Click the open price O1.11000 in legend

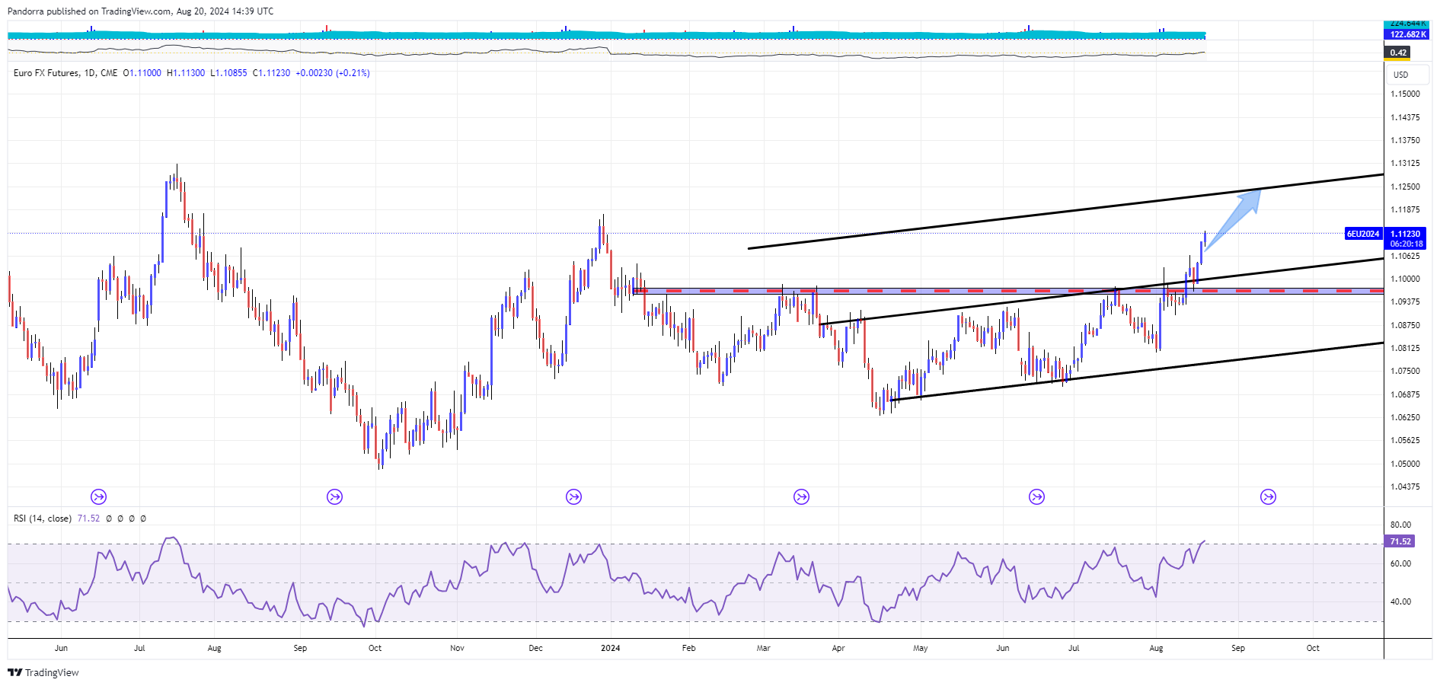(x=142, y=73)
